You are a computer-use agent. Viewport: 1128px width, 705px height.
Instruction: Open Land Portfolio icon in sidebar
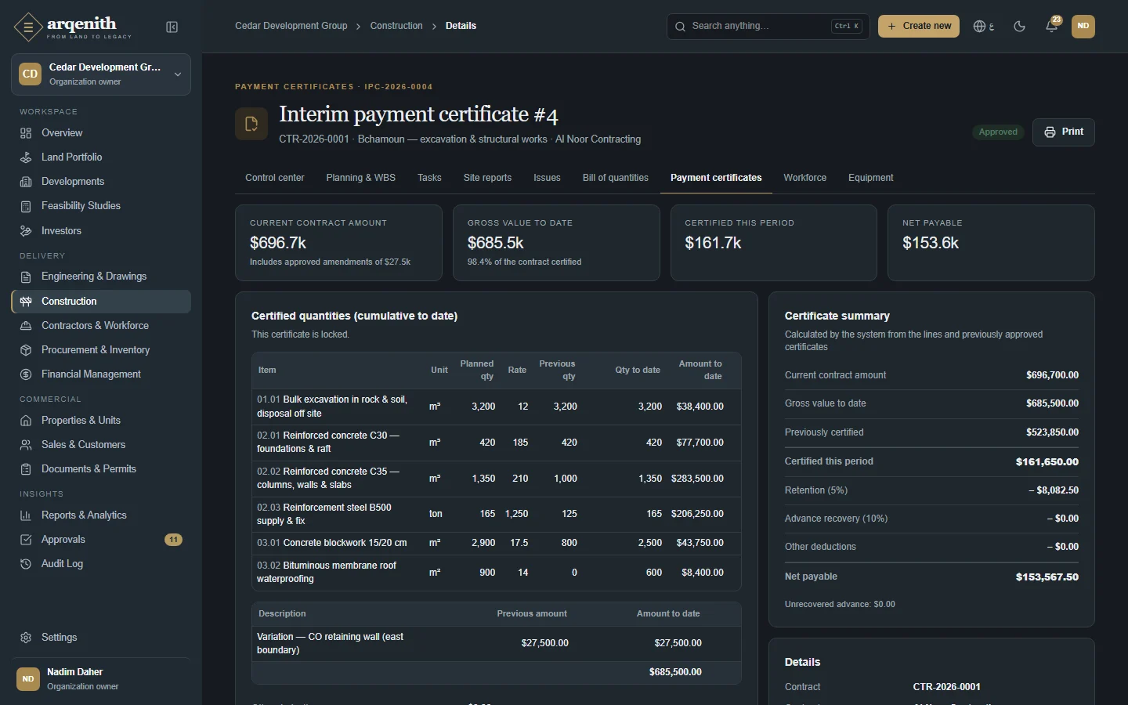(x=26, y=157)
